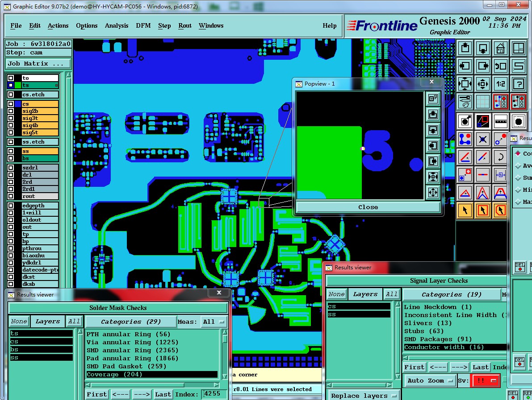Viewport: 532px width, 400px height.
Task: Click scroll-down arrow of Solder Mask categories list
Action: [225, 376]
